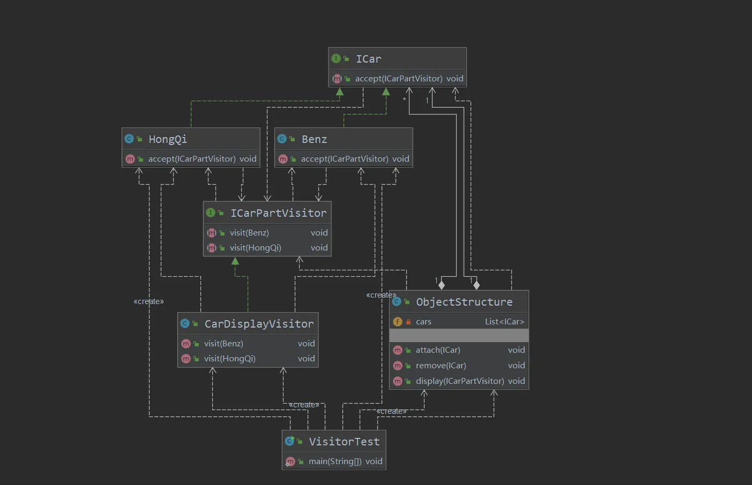Click the public visibility icon beside ObjectStructure title
The height and width of the screenshot is (485, 752).
coord(407,302)
